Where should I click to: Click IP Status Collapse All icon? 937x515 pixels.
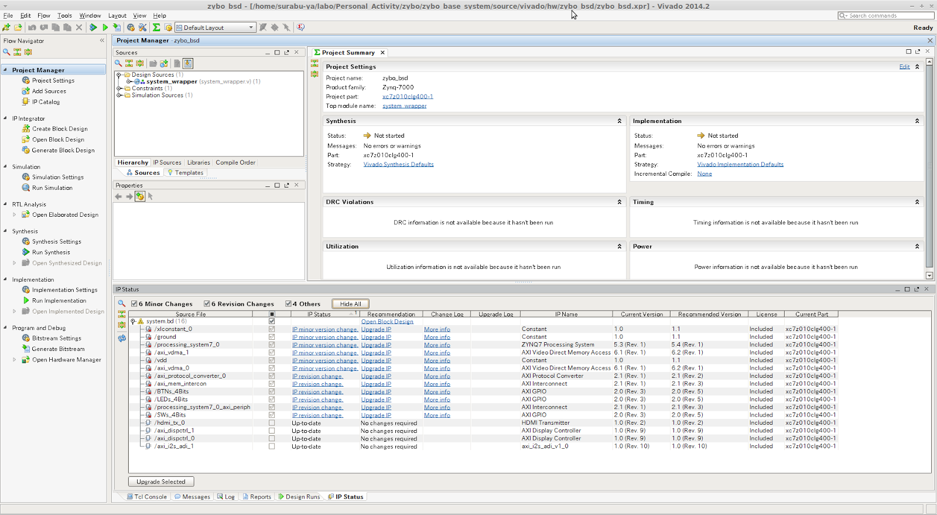[122, 314]
